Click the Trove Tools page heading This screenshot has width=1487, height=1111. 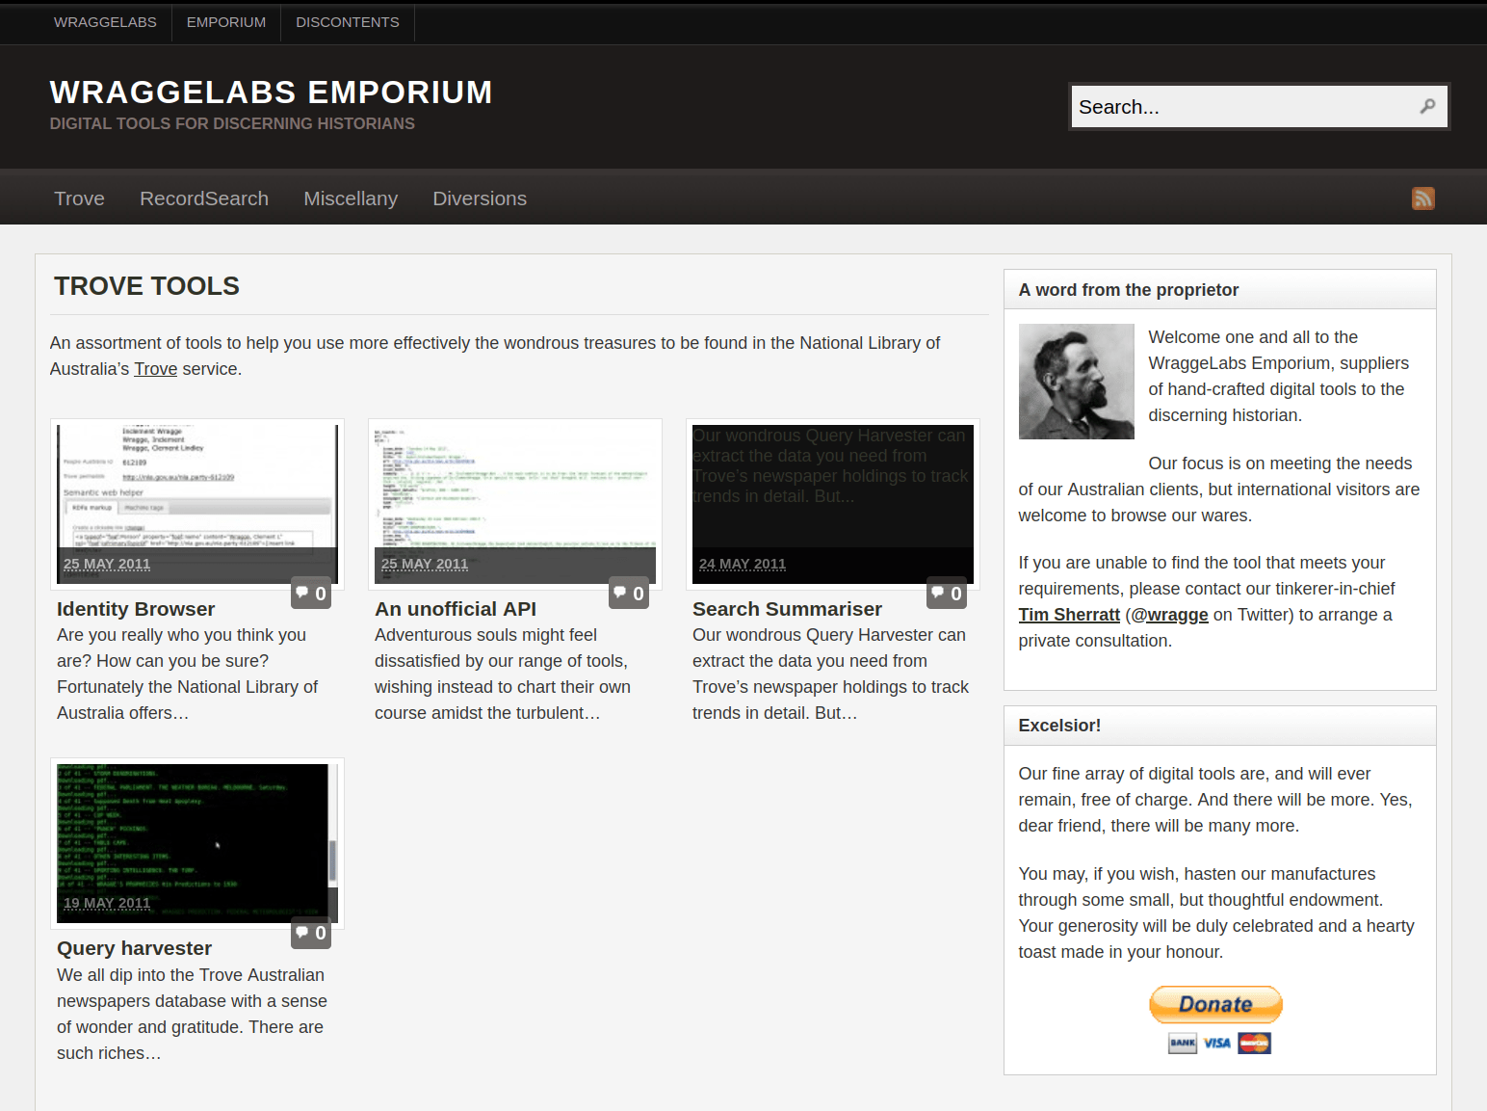[x=146, y=286]
